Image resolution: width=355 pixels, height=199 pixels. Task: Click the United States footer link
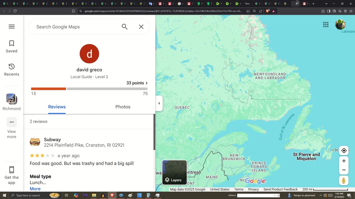220,189
